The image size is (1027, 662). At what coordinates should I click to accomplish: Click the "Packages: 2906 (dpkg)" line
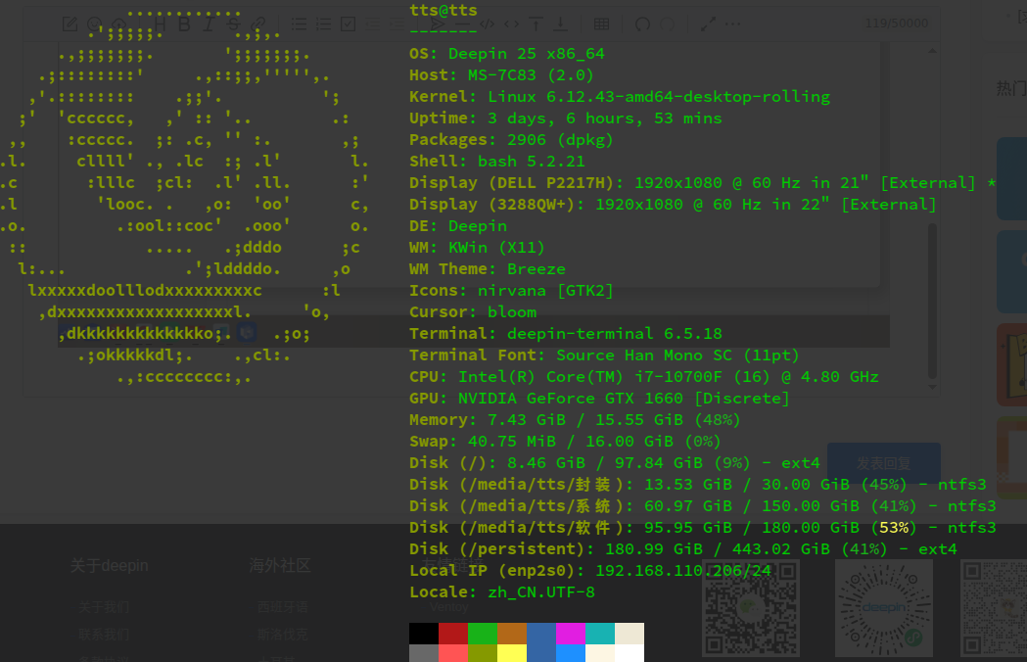[511, 140]
